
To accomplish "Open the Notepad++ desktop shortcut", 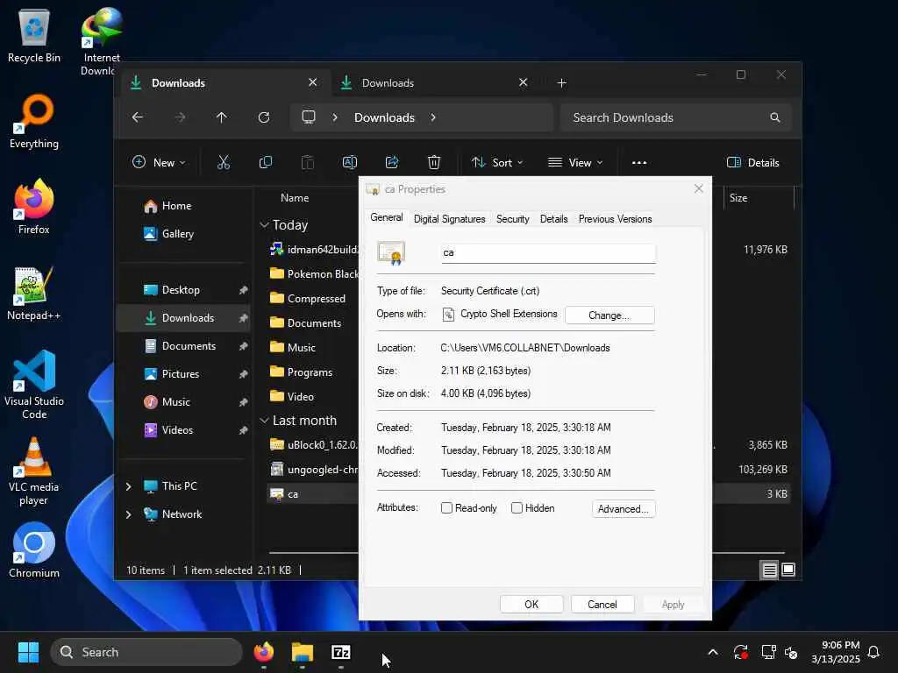I will pyautogui.click(x=34, y=293).
